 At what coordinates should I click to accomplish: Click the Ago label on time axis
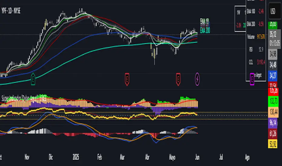tap(247, 157)
